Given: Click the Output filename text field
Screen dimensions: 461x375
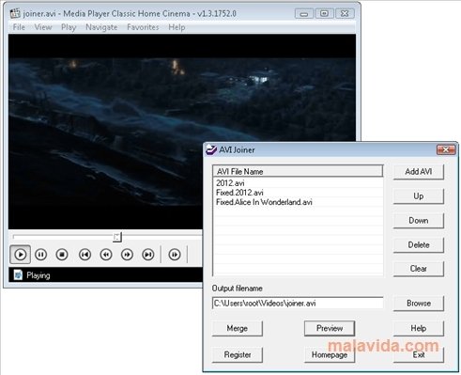Looking at the screenshot, I should 298,304.
